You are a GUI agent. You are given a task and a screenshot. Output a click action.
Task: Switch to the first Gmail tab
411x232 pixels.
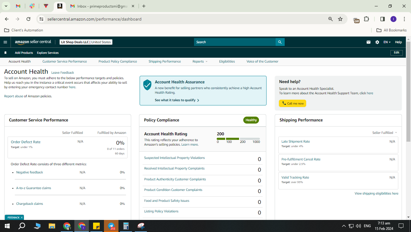[x=18, y=6]
